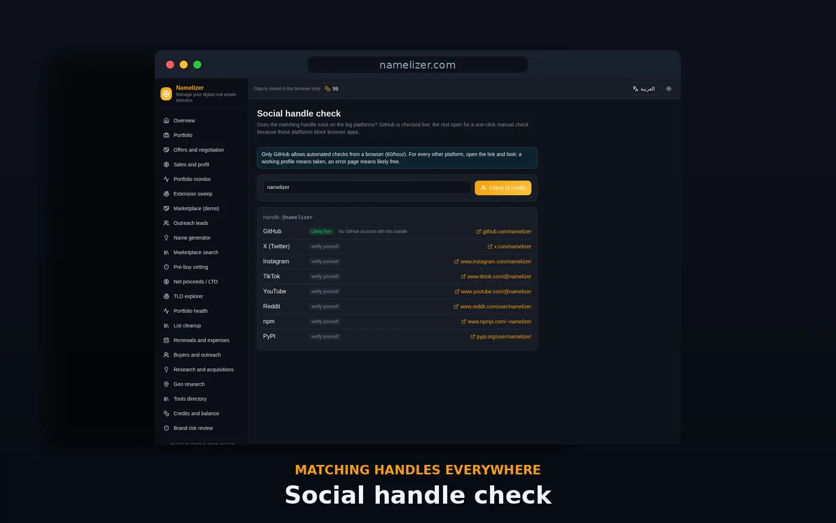The image size is (836, 523).
Task: Open the www.youtube.com/@namelizer link
Action: 493,292
